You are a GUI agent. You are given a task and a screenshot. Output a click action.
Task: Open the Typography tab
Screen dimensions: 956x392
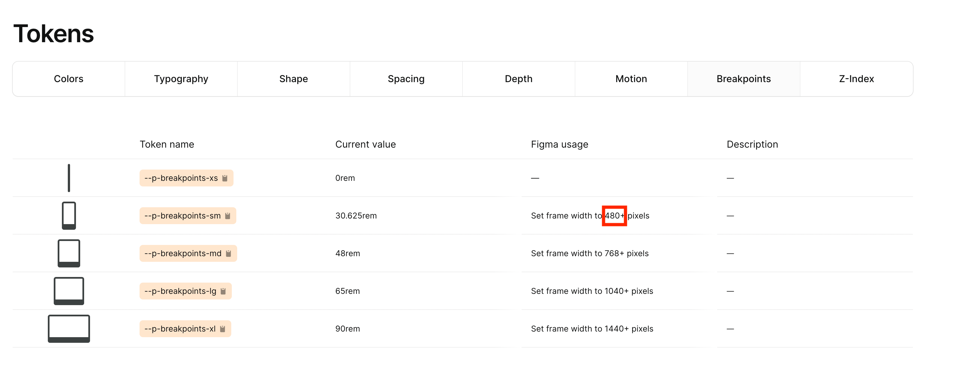(181, 79)
